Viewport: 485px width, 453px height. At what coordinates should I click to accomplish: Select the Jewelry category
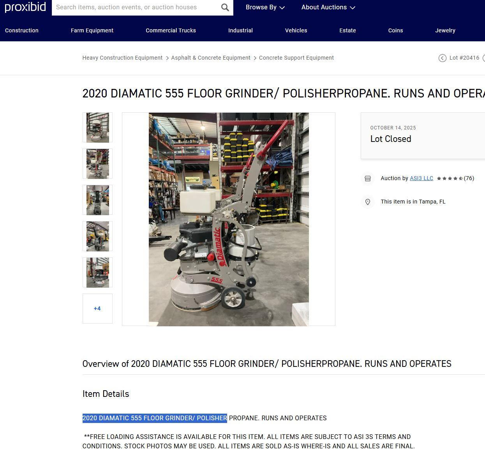coord(445,30)
